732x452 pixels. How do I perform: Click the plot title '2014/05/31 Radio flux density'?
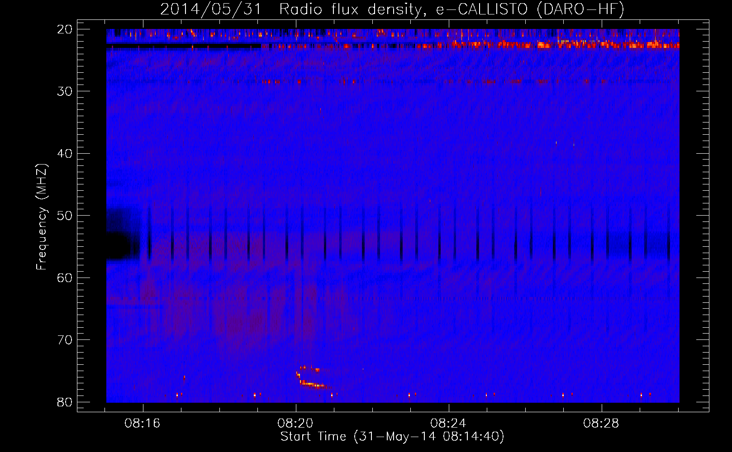click(x=392, y=9)
